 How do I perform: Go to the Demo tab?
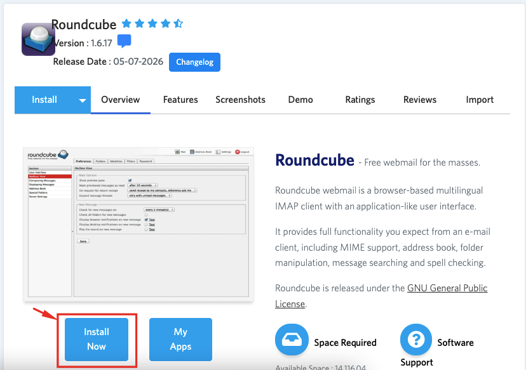pyautogui.click(x=300, y=100)
